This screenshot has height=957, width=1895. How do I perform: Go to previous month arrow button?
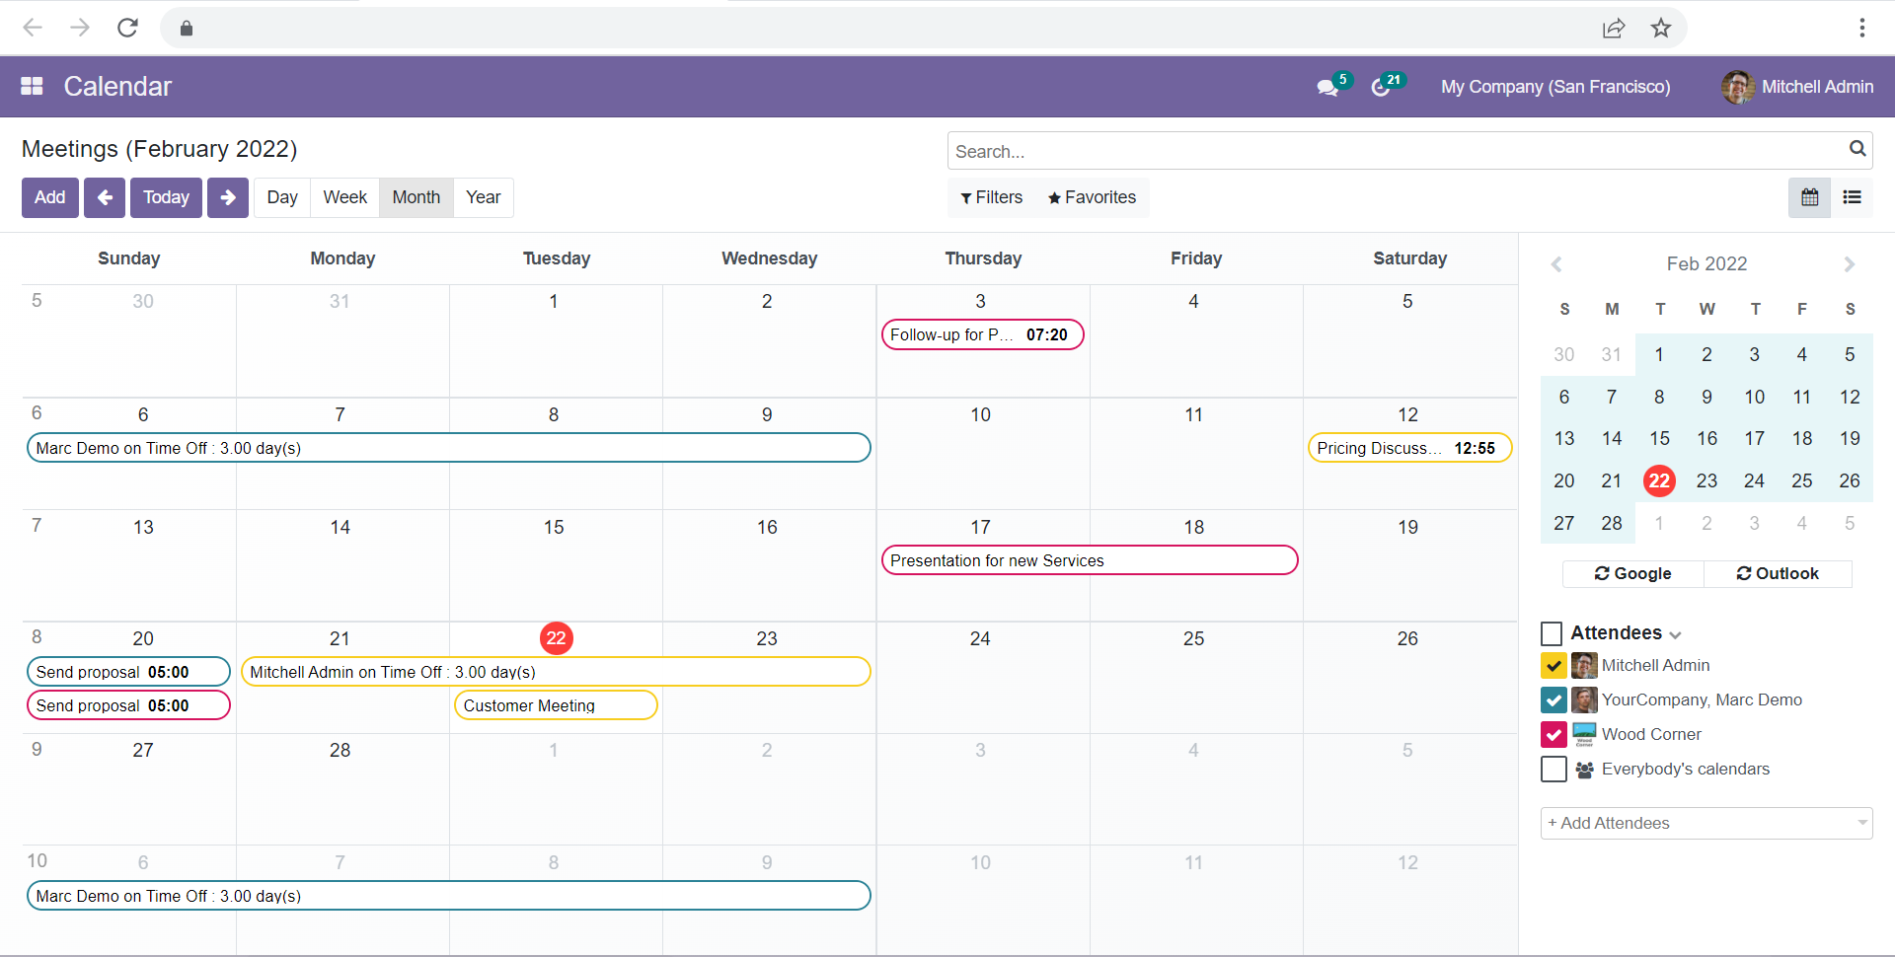[x=105, y=198]
